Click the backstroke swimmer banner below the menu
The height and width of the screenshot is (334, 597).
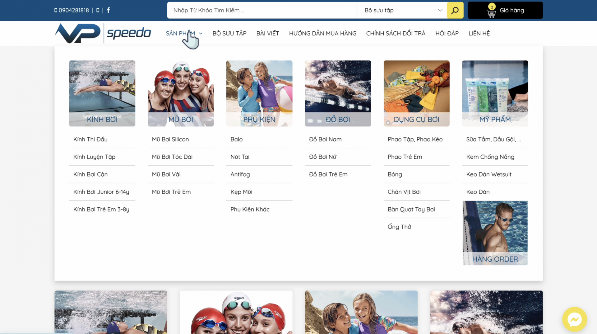pyautogui.click(x=111, y=312)
